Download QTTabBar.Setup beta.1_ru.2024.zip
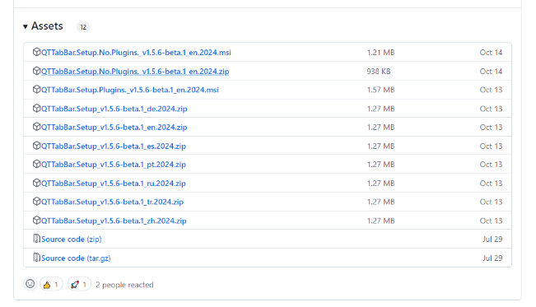 (114, 184)
